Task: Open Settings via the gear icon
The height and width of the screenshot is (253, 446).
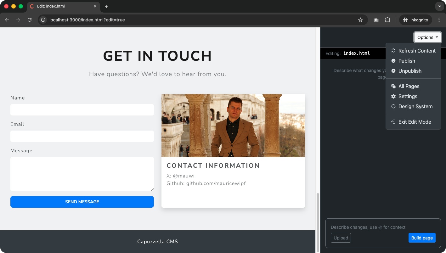Action: click(x=393, y=96)
